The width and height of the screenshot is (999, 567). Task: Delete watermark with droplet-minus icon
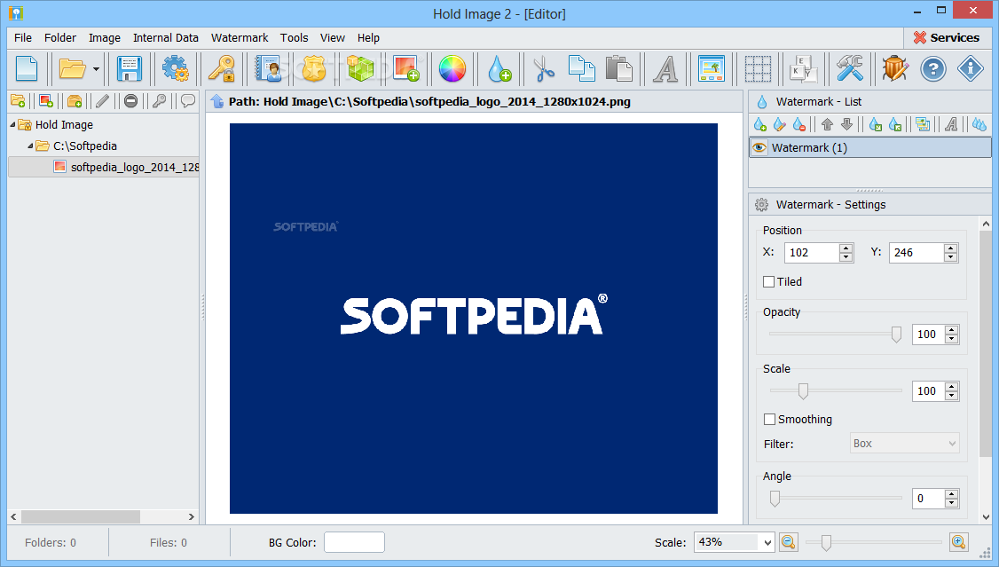pyautogui.click(x=799, y=124)
